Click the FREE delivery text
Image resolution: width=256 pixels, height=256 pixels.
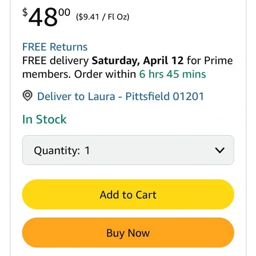coord(56,60)
